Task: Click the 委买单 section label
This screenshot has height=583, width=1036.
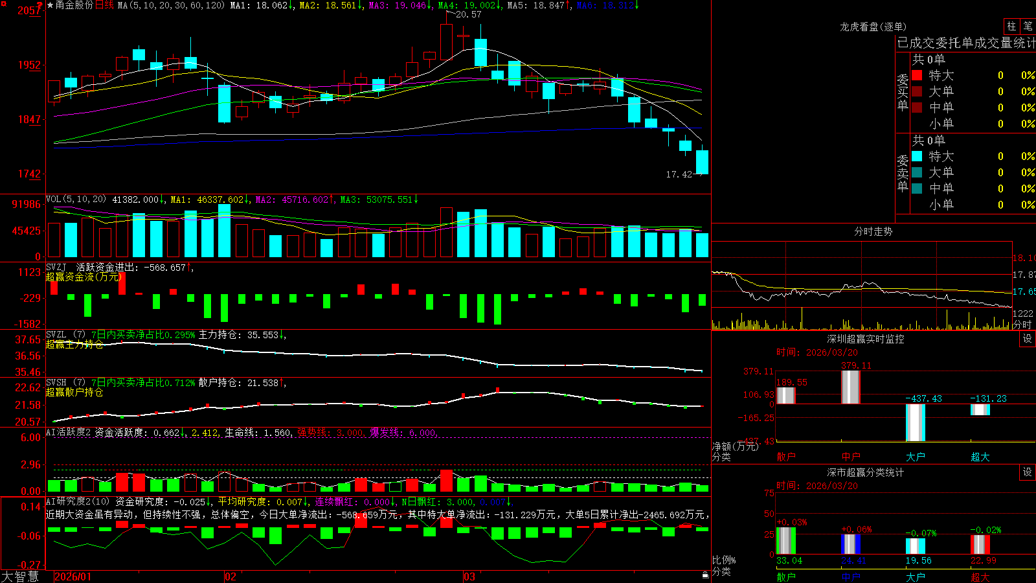Action: [x=903, y=93]
